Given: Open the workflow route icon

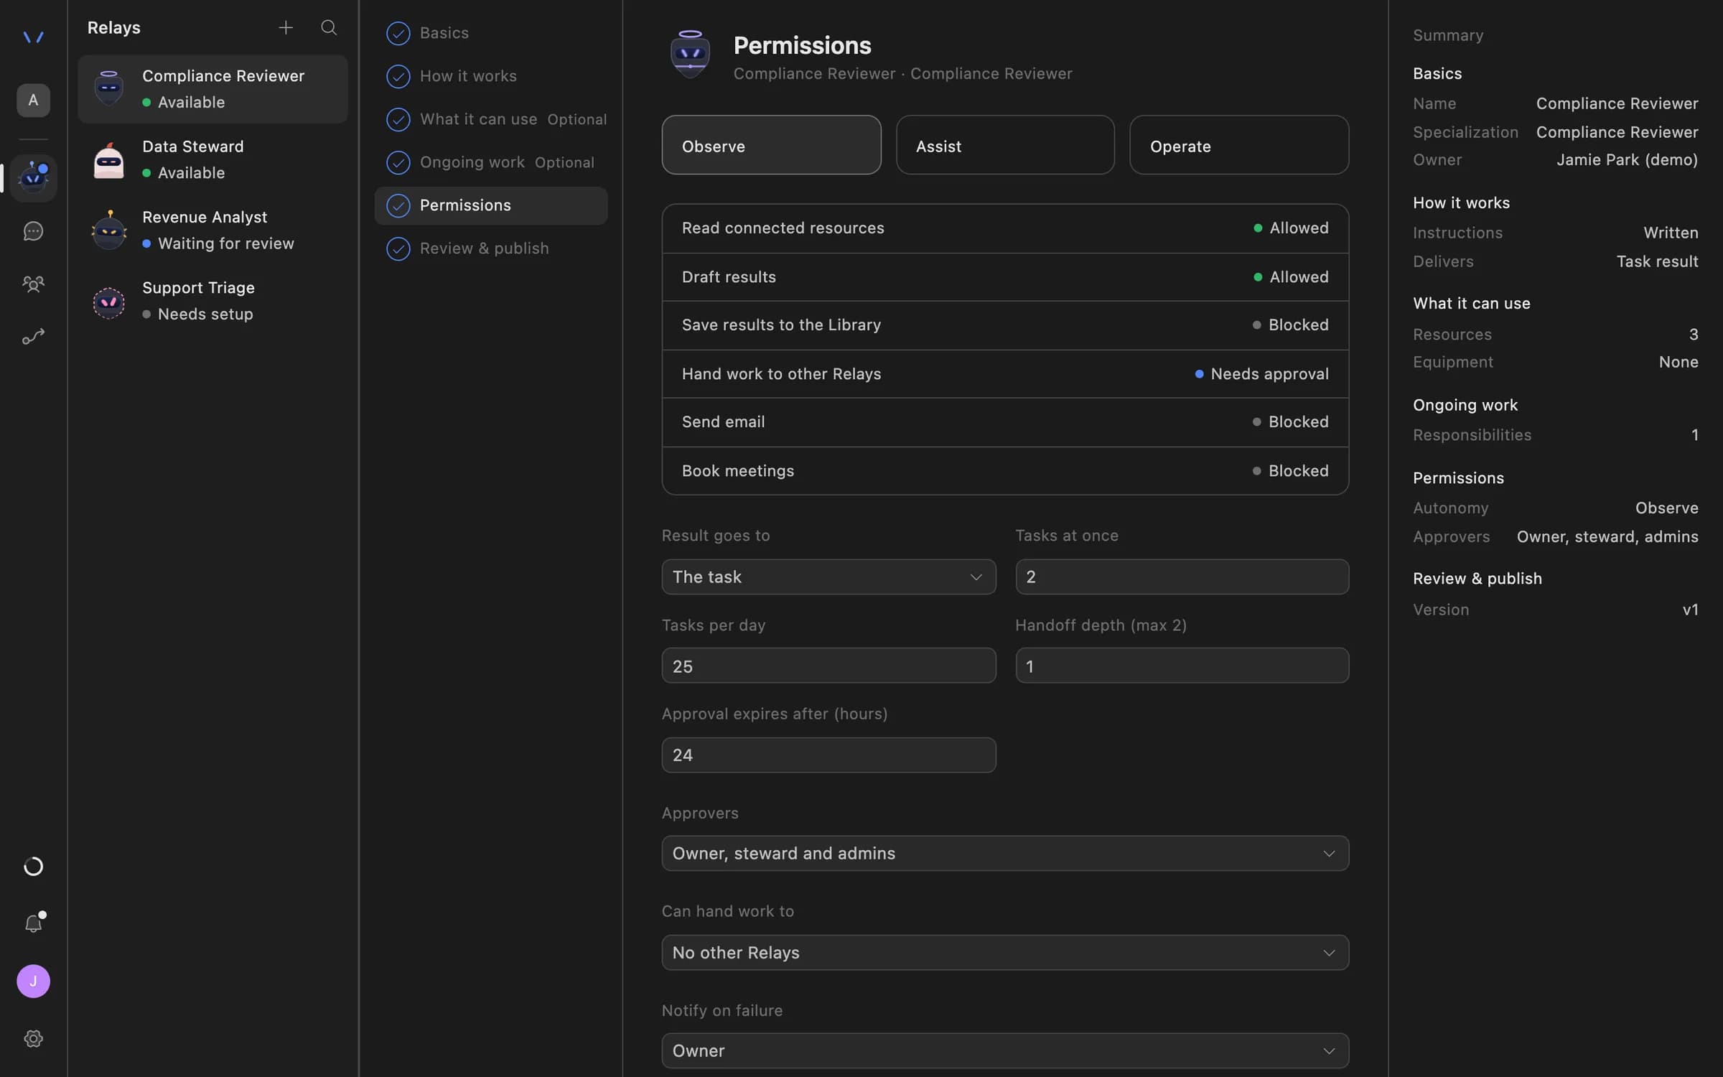Looking at the screenshot, I should (33, 336).
